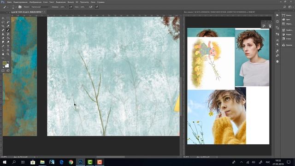Select the Eraser tool
The width and height of the screenshot is (295, 166).
3,38
